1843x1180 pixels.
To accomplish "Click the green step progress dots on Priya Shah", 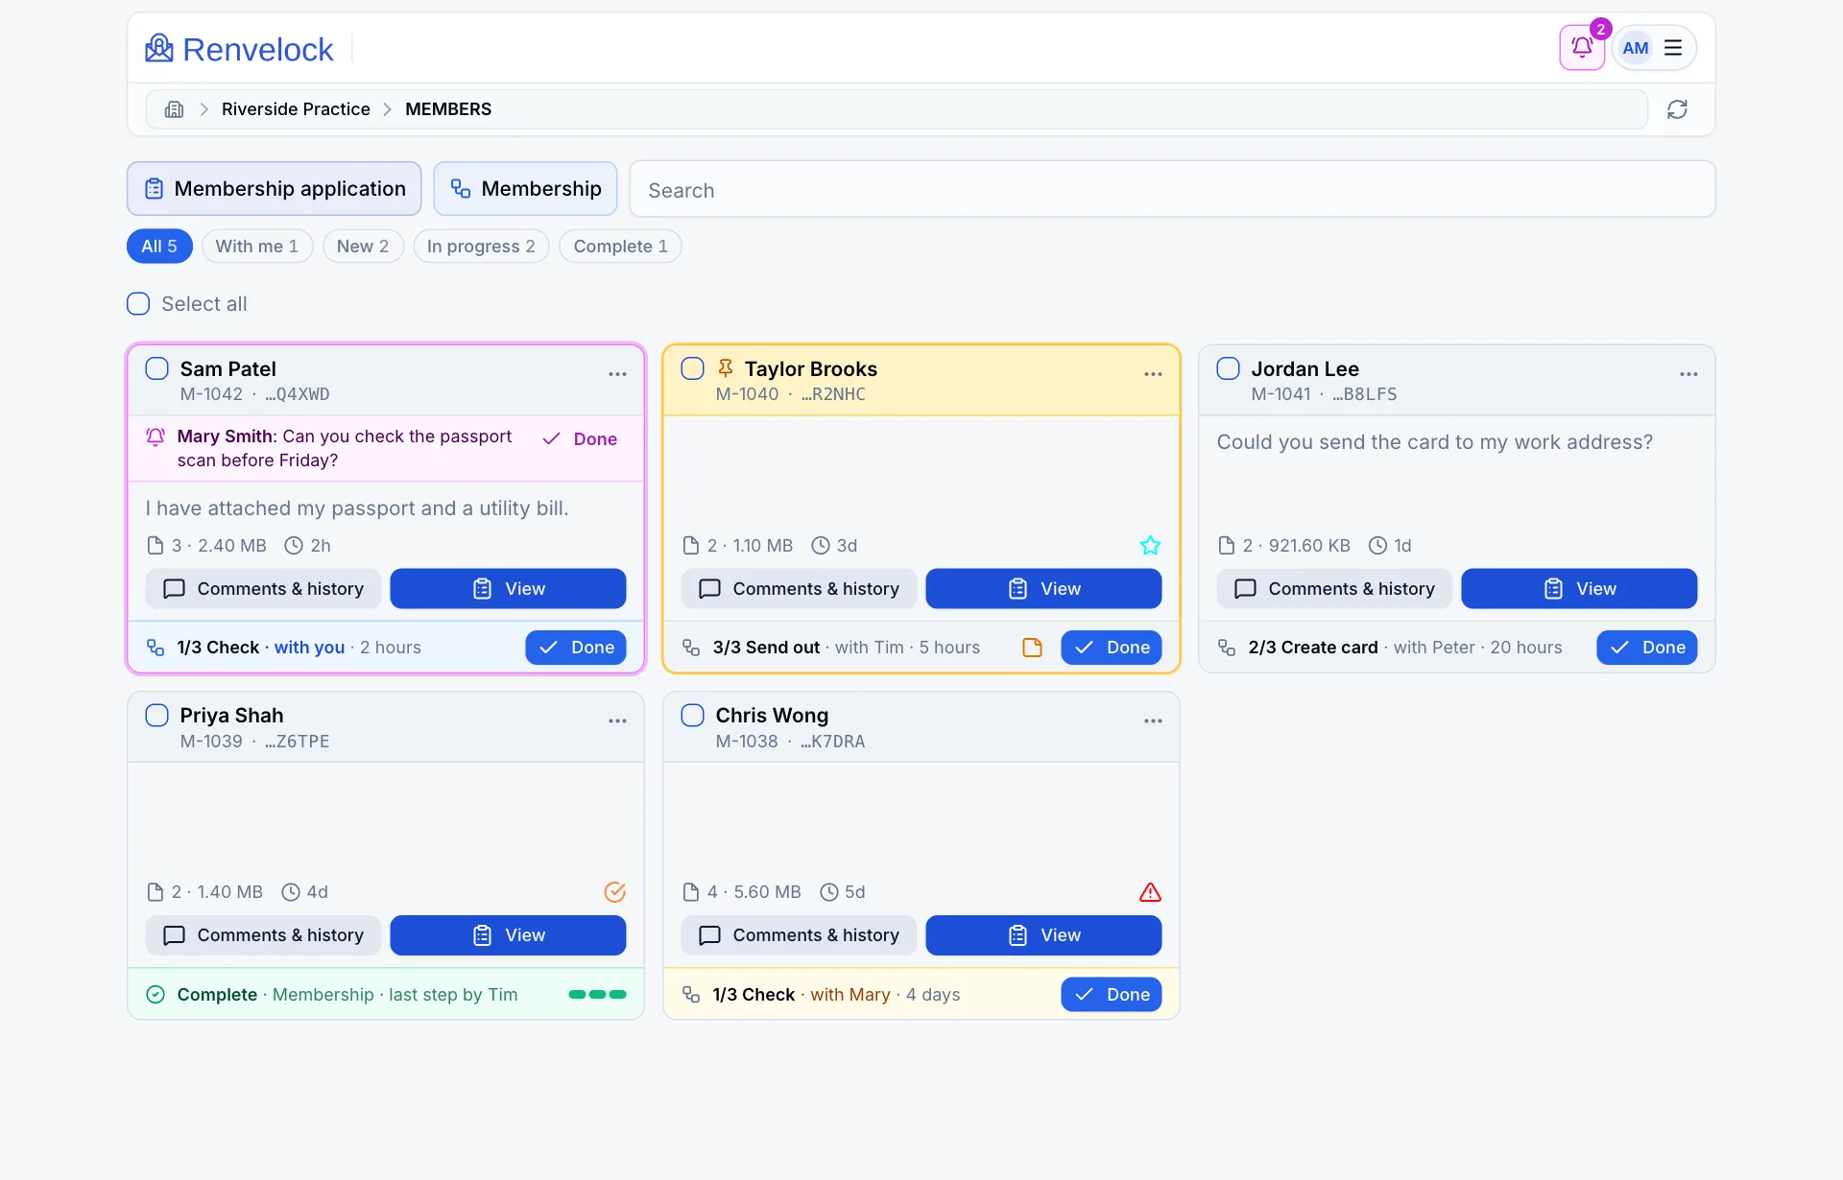I will tap(597, 995).
